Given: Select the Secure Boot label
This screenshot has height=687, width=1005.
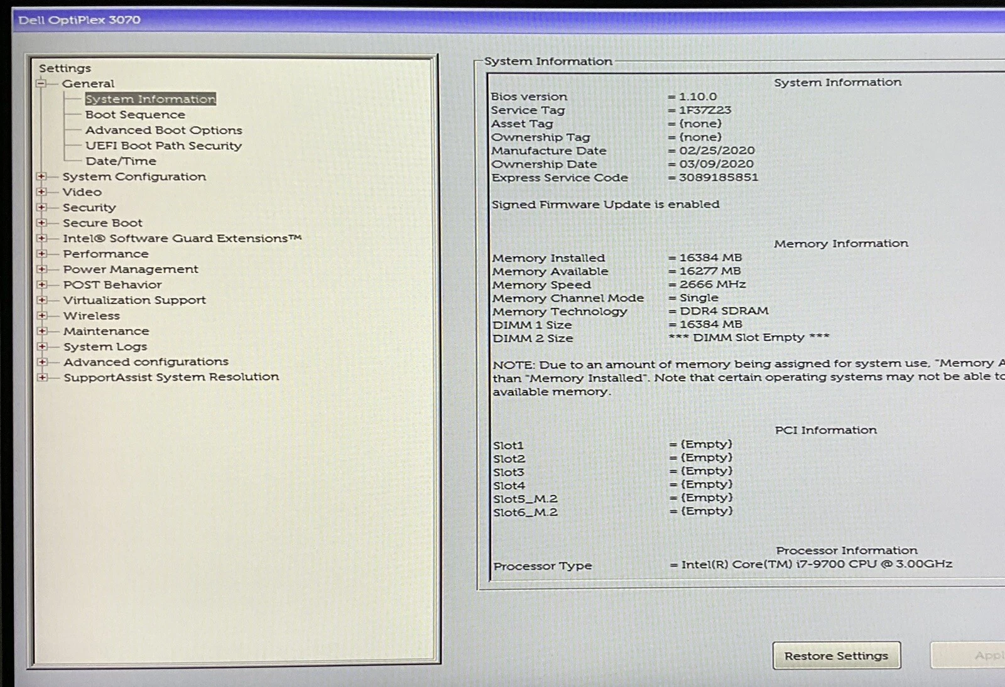Looking at the screenshot, I should pyautogui.click(x=102, y=223).
